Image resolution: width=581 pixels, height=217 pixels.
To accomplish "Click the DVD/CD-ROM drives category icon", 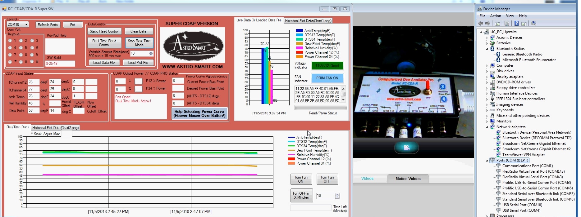I will [492, 82].
